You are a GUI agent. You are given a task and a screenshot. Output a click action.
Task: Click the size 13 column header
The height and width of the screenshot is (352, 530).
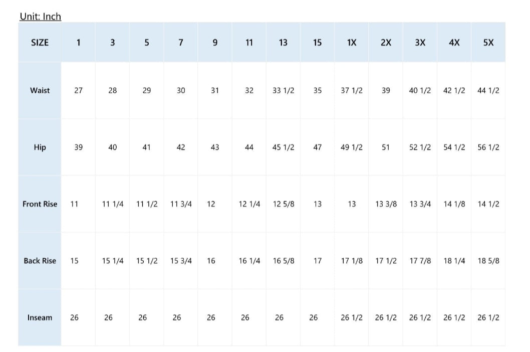point(283,43)
